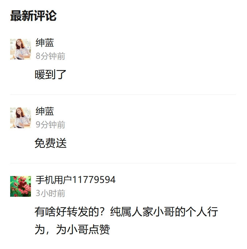247x249 pixels.
Task: Select the 免费送 comment text
Action: coord(51,143)
